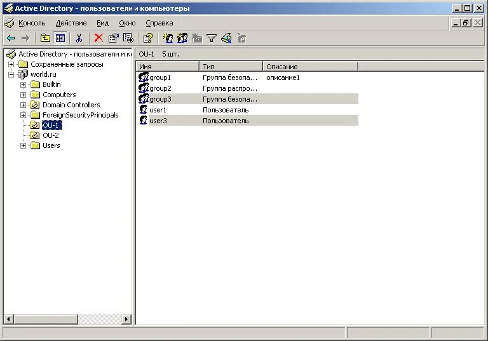488x341 pixels.
Task: Click the OU-2 folder icon in tree
Action: tap(35, 135)
